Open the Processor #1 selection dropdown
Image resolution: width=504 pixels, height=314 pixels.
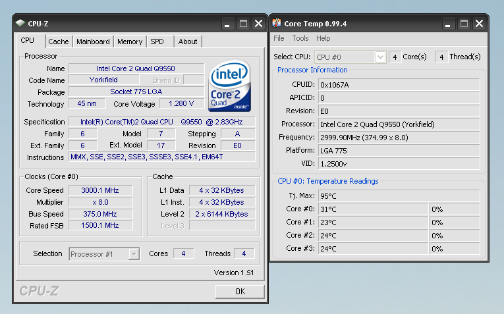point(134,254)
